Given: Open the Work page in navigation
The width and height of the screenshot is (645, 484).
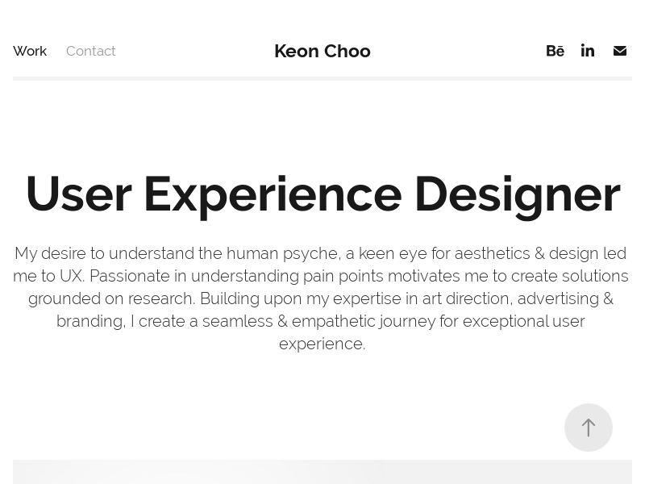Looking at the screenshot, I should (30, 51).
